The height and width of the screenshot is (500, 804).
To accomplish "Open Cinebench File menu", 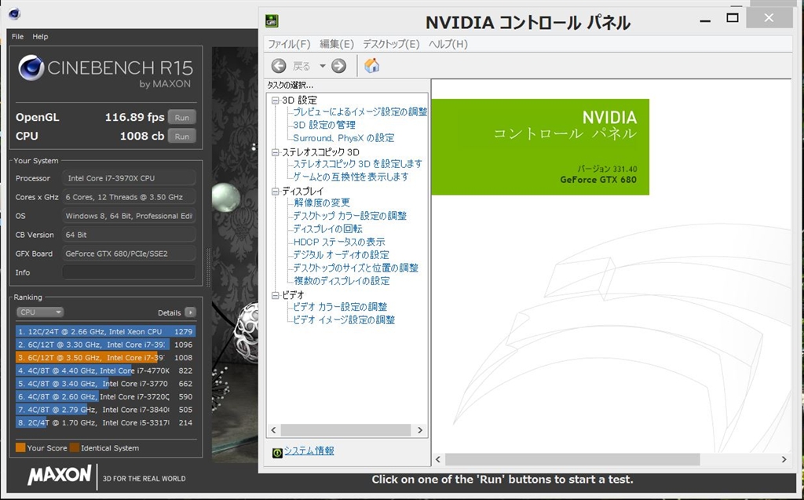I will pos(17,36).
